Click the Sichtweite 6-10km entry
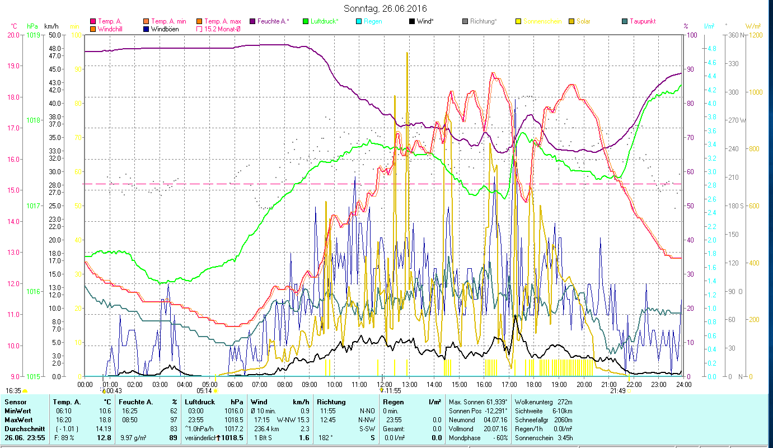 tap(543, 411)
